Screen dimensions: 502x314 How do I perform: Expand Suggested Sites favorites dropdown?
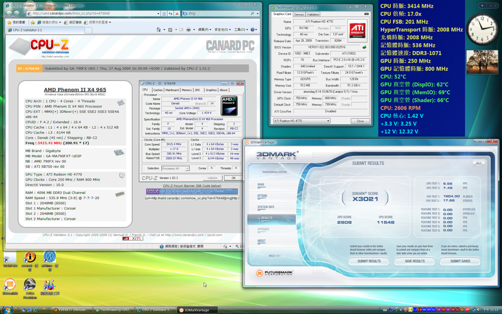point(59,22)
